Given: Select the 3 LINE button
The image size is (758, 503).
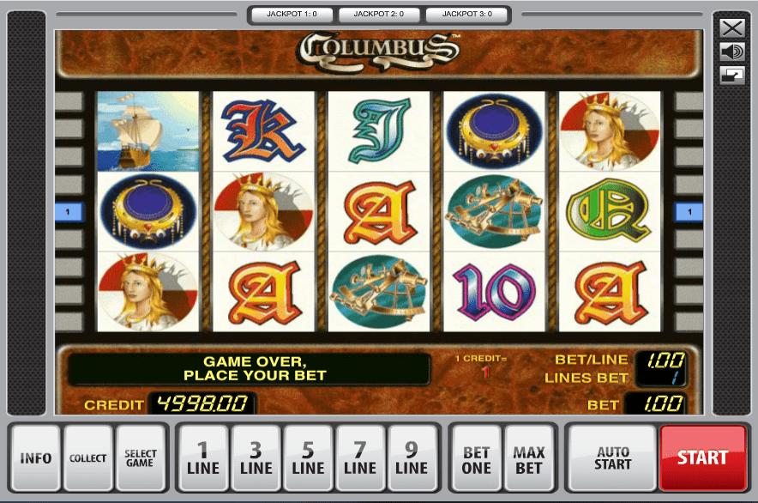Looking at the screenshot, I should click(256, 458).
